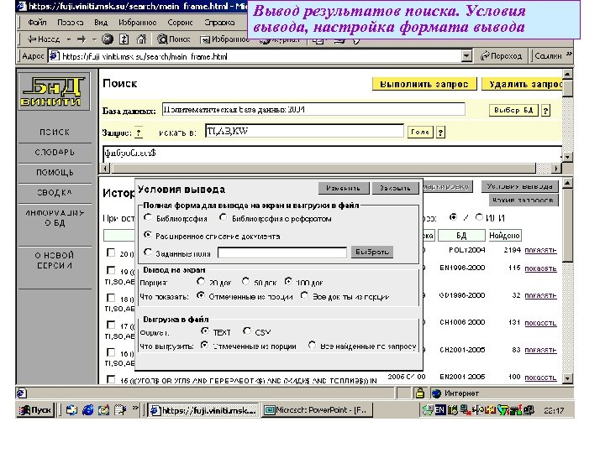This screenshot has width=605, height=453.
Task: Open the Back button history dropdown arrow
Action: 69,39
